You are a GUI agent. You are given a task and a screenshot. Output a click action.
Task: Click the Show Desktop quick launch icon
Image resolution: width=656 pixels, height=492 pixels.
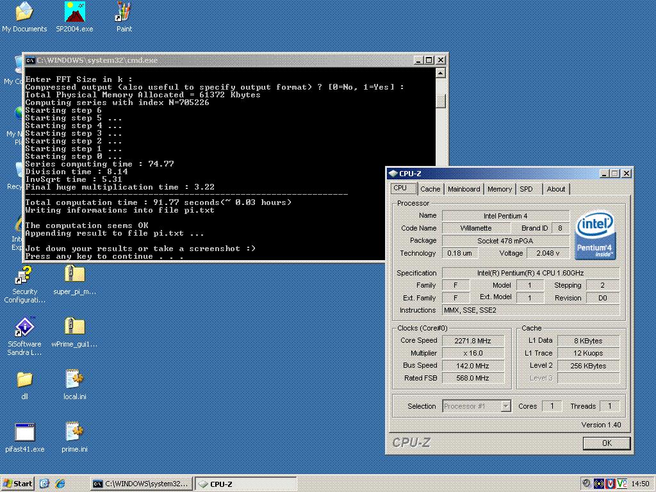[45, 484]
